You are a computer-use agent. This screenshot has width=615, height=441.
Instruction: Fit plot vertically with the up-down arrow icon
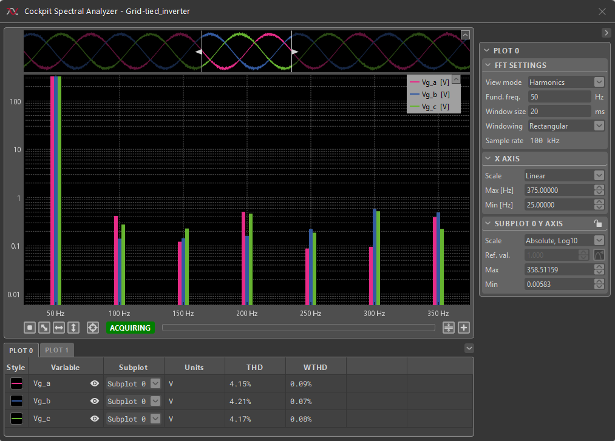click(73, 328)
